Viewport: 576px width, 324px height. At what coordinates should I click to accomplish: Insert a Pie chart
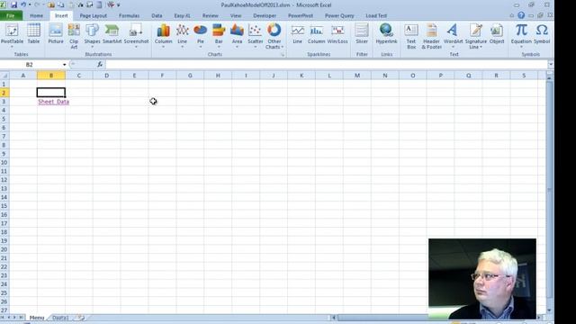[201, 35]
